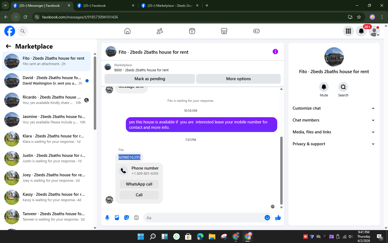Open Microsoft Edge from the taskbar
The height and width of the screenshot is (243, 388).
pos(200,237)
